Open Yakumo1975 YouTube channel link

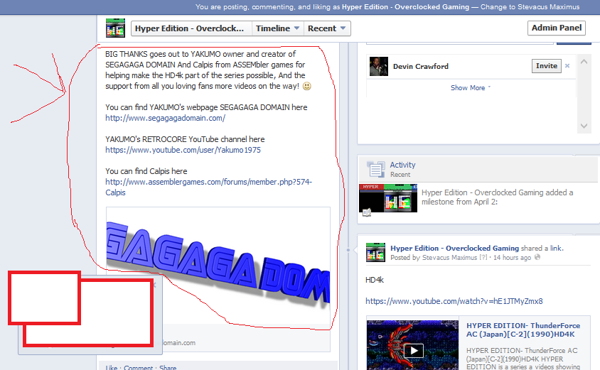coord(183,150)
